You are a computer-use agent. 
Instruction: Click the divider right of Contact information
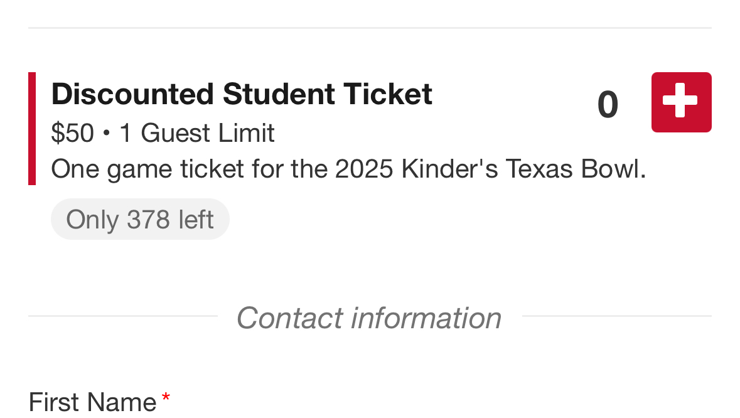(616, 316)
